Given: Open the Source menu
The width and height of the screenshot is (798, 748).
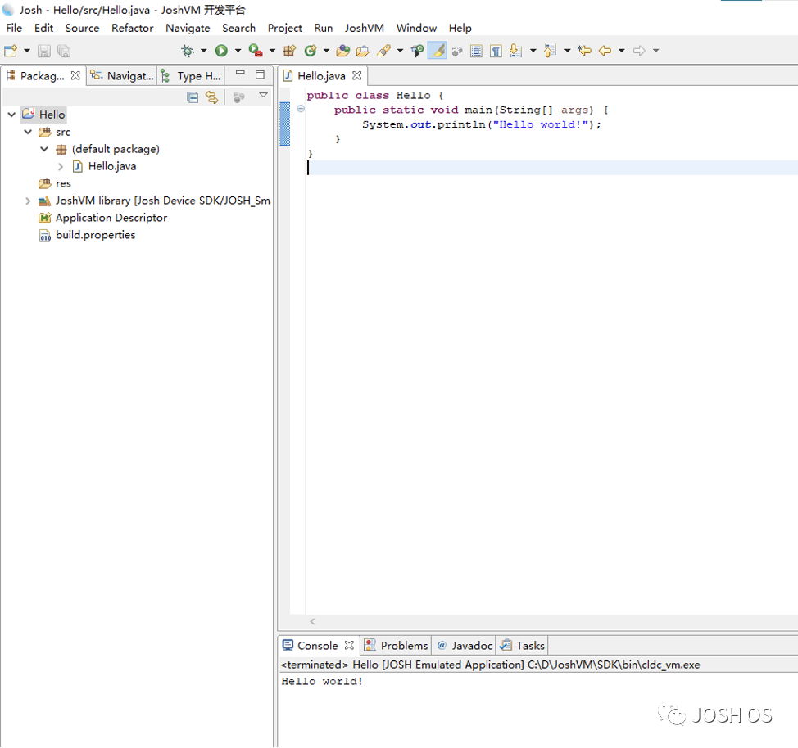Looking at the screenshot, I should pos(82,28).
